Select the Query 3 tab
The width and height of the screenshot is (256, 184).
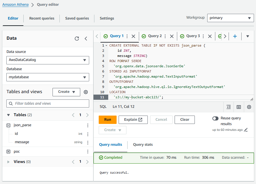tap(193, 36)
